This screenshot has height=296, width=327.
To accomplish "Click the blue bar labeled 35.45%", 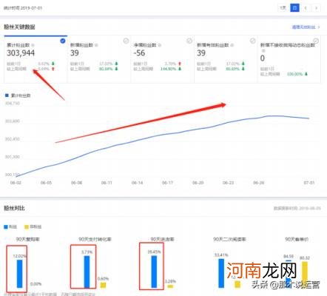I will pos(154,272).
